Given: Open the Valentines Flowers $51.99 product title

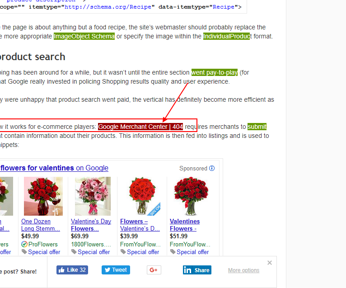Looking at the screenshot, I should [x=185, y=225].
